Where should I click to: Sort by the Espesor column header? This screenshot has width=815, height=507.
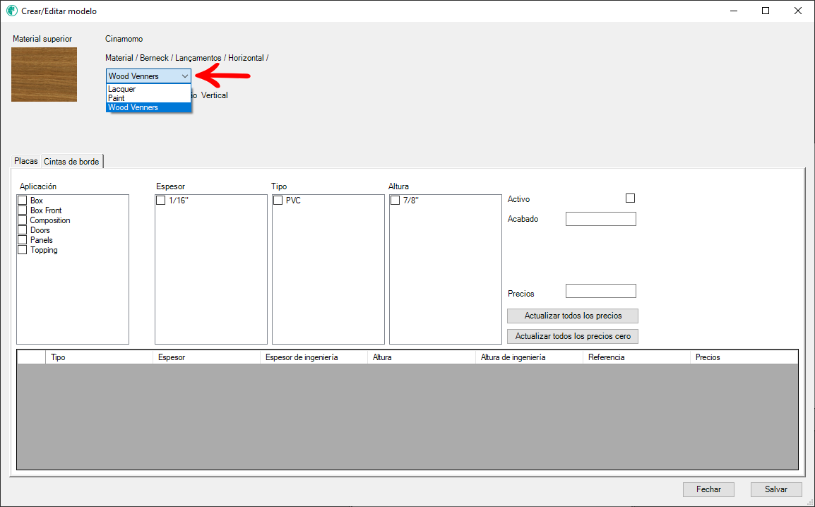(206, 357)
